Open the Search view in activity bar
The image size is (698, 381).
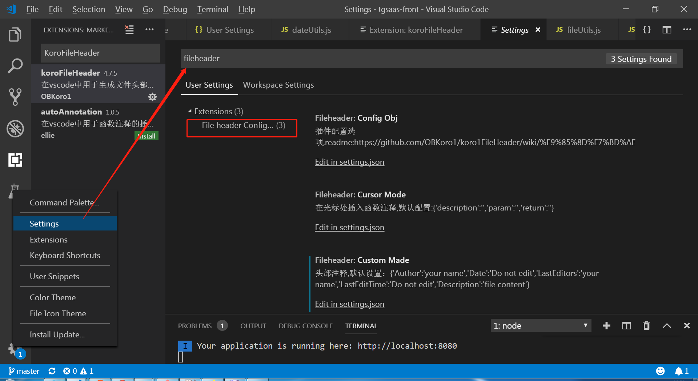point(15,66)
